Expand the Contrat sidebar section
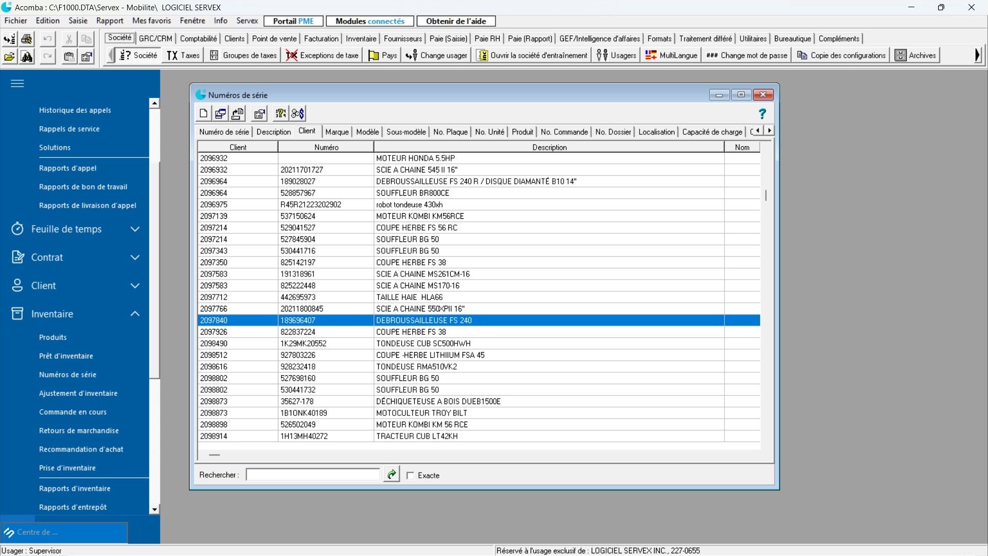Screen dimensions: 988x556 (135, 257)
